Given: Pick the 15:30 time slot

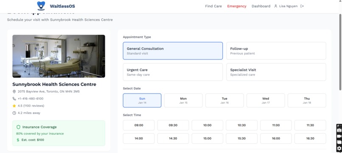Looking at the screenshot, I should [x=242, y=139].
